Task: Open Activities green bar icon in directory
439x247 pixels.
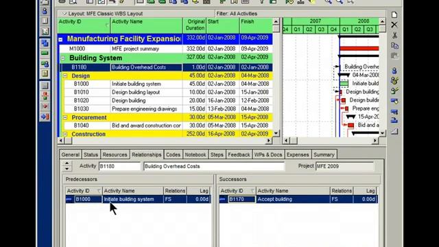Action: [x=45, y=53]
